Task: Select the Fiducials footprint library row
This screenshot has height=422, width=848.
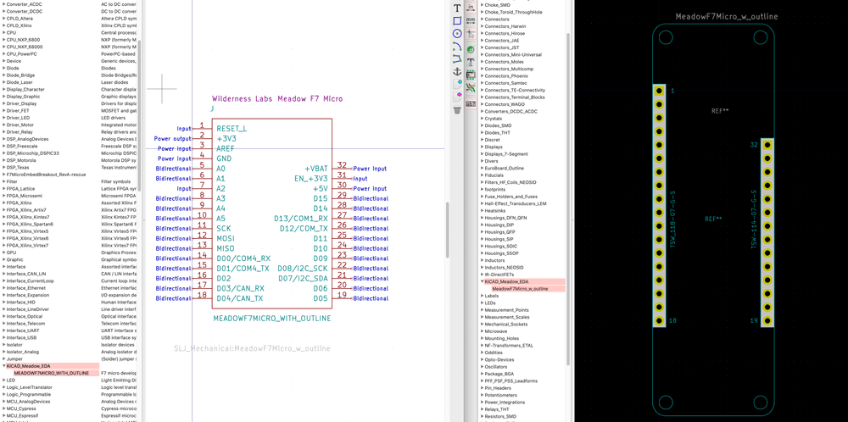Action: pos(522,175)
